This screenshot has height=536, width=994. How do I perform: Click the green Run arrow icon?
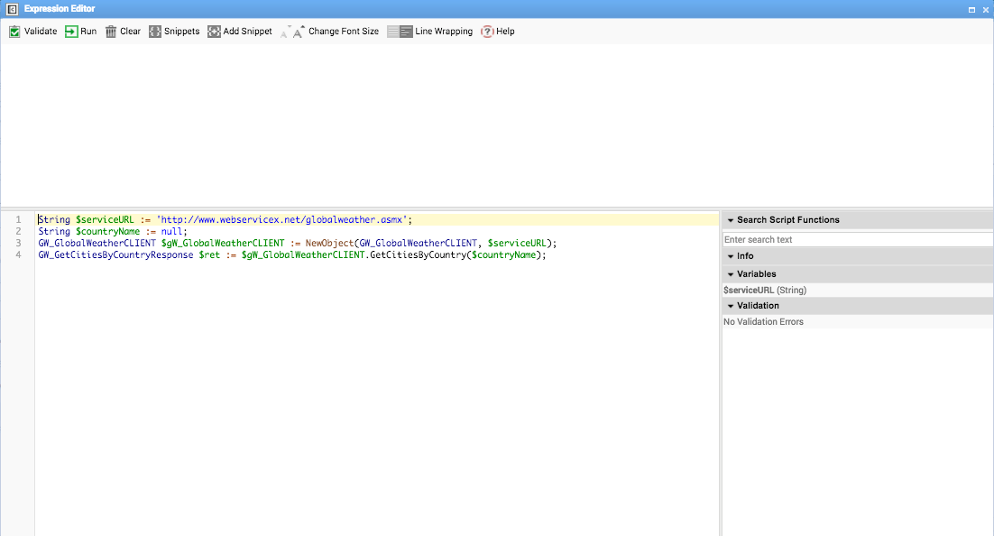(71, 32)
